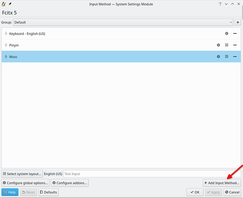Click Add Input Method button

coord(222,183)
